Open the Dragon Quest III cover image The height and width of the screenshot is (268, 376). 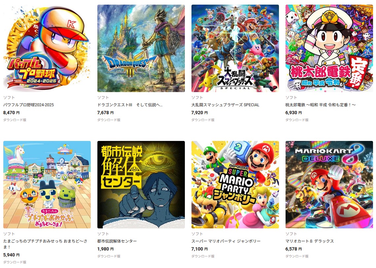[x=141, y=48]
